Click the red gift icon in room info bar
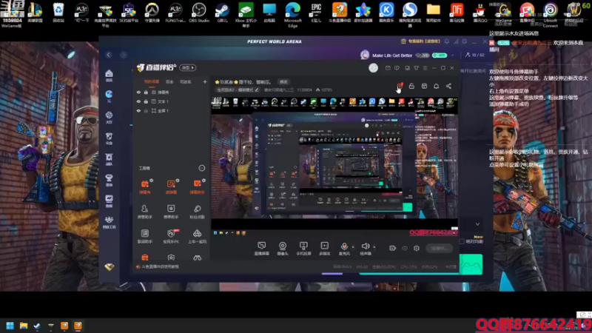This screenshot has width=592, height=333. (x=400, y=86)
